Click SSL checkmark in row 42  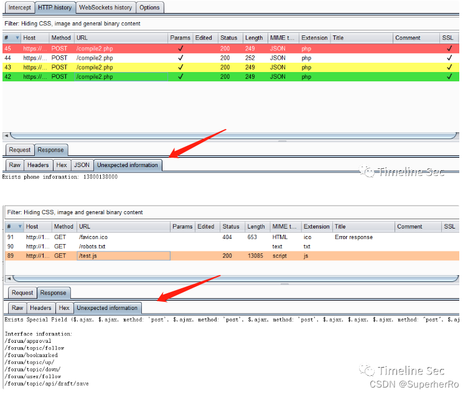449,76
